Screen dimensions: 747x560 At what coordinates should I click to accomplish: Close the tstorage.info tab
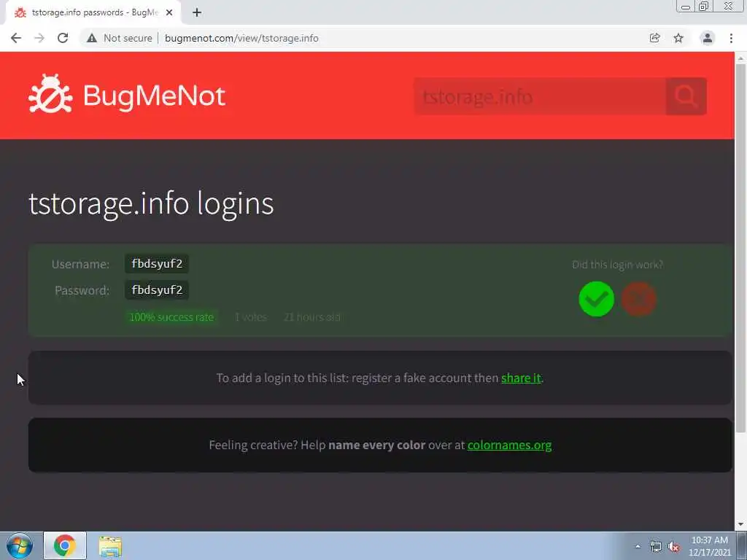[169, 13]
